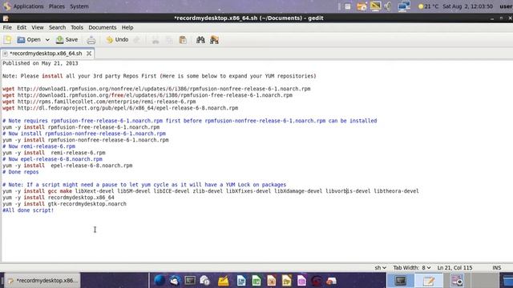
Task: Click the user menu in top panel
Action: coord(506,6)
